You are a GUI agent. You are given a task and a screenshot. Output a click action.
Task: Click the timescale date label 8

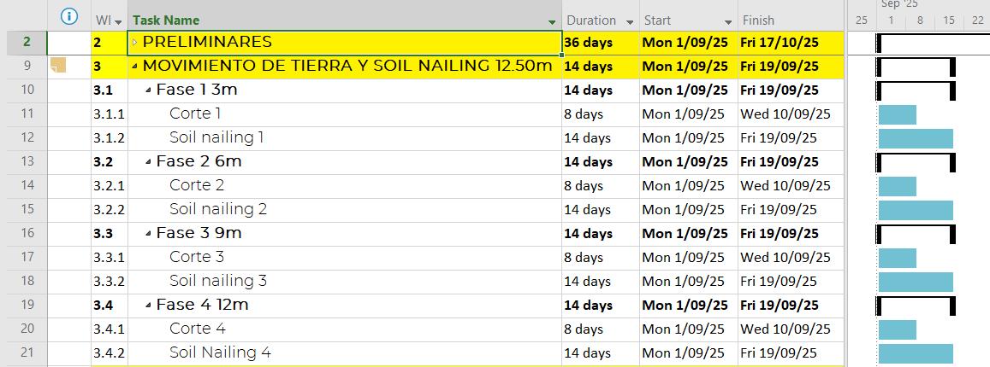pos(920,20)
